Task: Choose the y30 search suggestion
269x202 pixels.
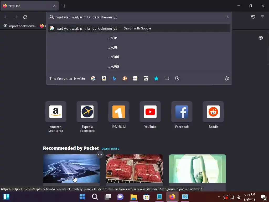Action: click(x=139, y=47)
